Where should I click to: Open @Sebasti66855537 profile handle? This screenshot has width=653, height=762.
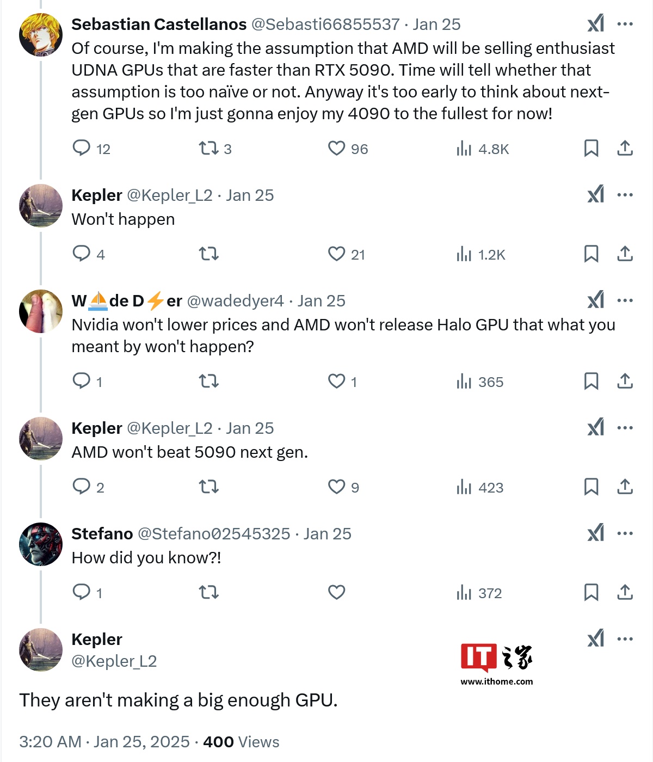coord(325,24)
